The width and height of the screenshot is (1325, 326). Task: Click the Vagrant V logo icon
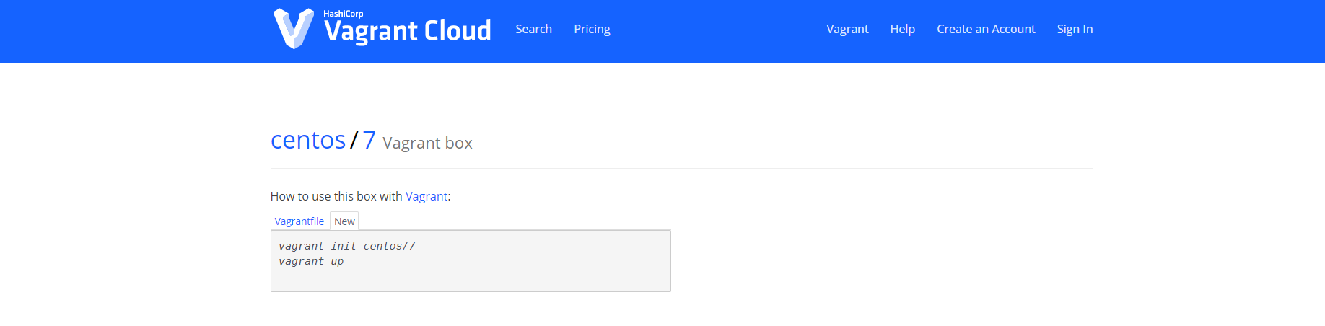294,29
